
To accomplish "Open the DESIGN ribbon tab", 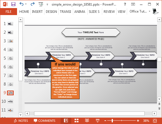I will (51, 11).
